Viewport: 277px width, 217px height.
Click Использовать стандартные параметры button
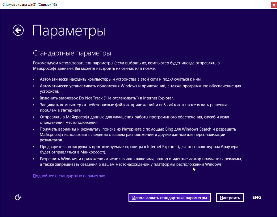click(170, 198)
